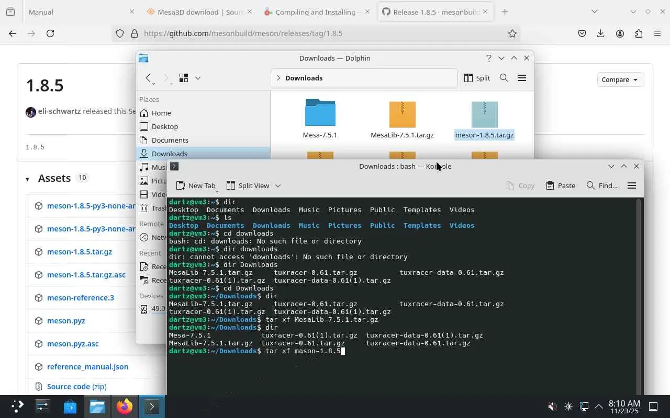Open Dolphin view mode dropdown arrow
This screenshot has height=418, width=670.
(198, 78)
